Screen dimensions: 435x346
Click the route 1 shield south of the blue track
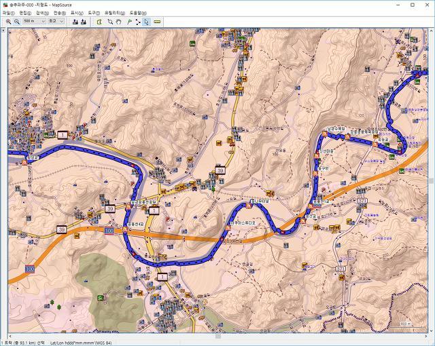pyautogui.click(x=162, y=277)
